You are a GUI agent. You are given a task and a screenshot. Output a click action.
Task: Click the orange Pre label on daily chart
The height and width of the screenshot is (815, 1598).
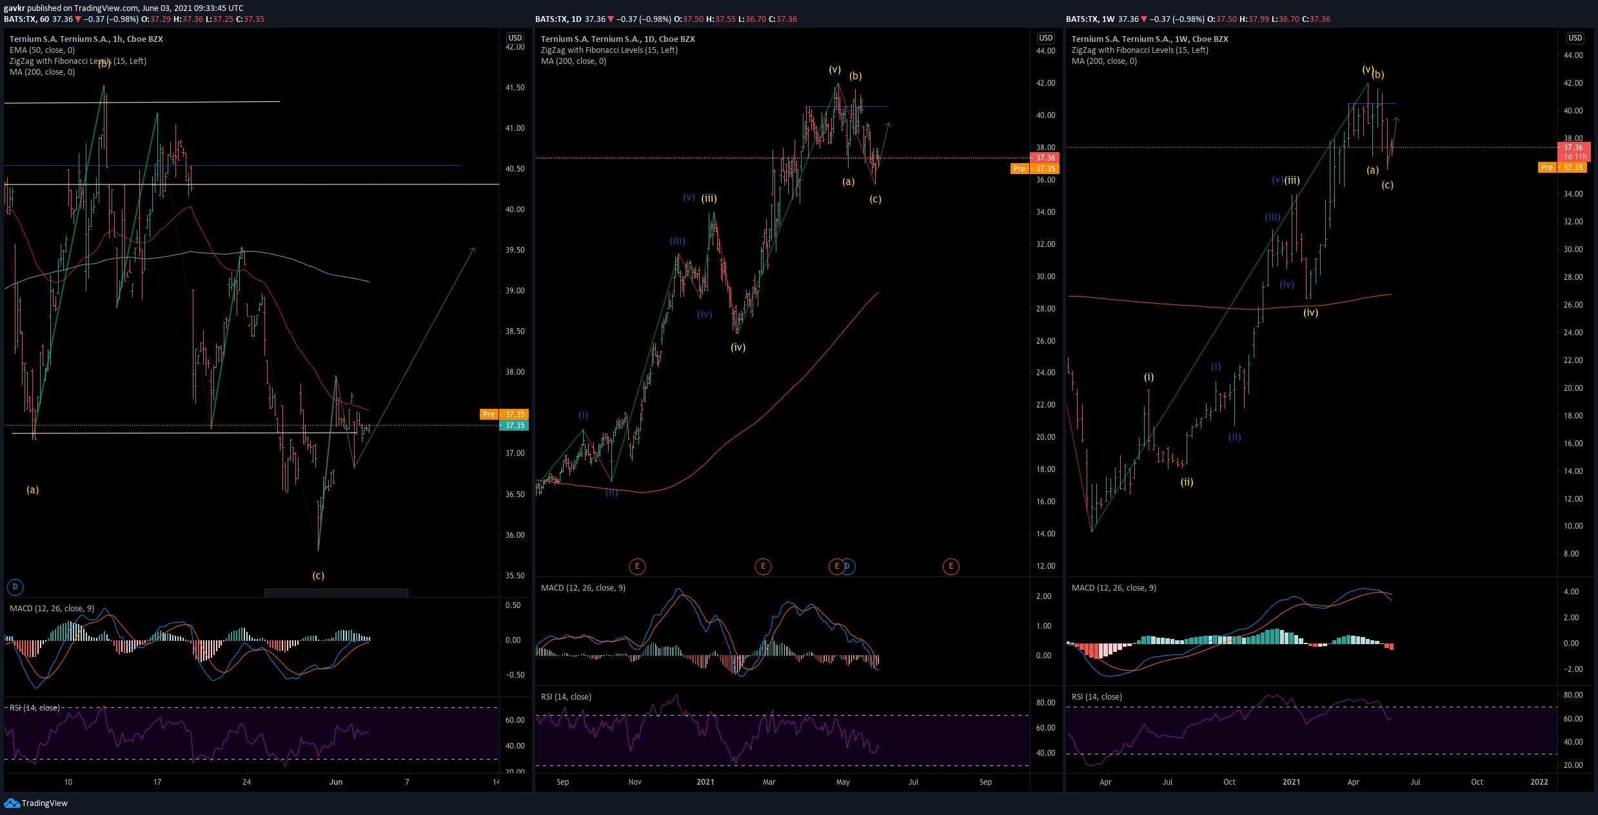click(1019, 169)
